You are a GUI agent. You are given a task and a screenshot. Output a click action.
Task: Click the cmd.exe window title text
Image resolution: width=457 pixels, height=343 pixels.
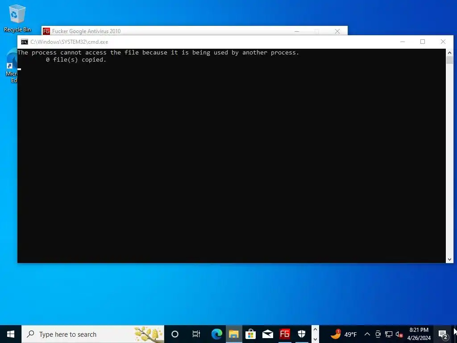pos(69,42)
